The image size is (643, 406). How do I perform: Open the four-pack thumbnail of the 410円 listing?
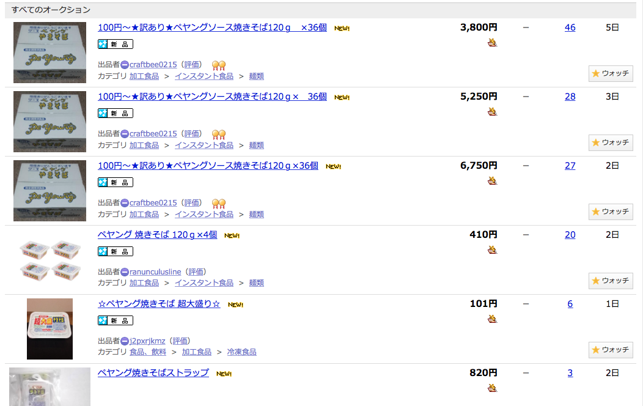pos(50,260)
